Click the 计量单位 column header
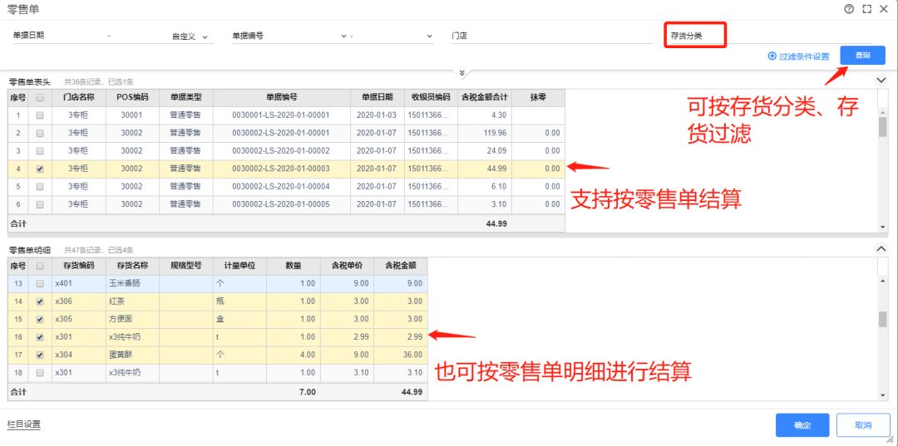This screenshot has width=898, height=446. coord(240,266)
